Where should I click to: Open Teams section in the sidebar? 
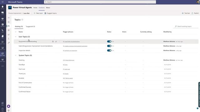[2, 19]
